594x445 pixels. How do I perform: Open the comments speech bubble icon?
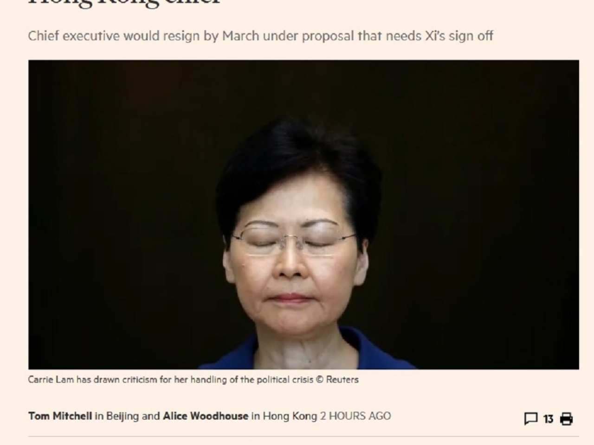(530, 419)
